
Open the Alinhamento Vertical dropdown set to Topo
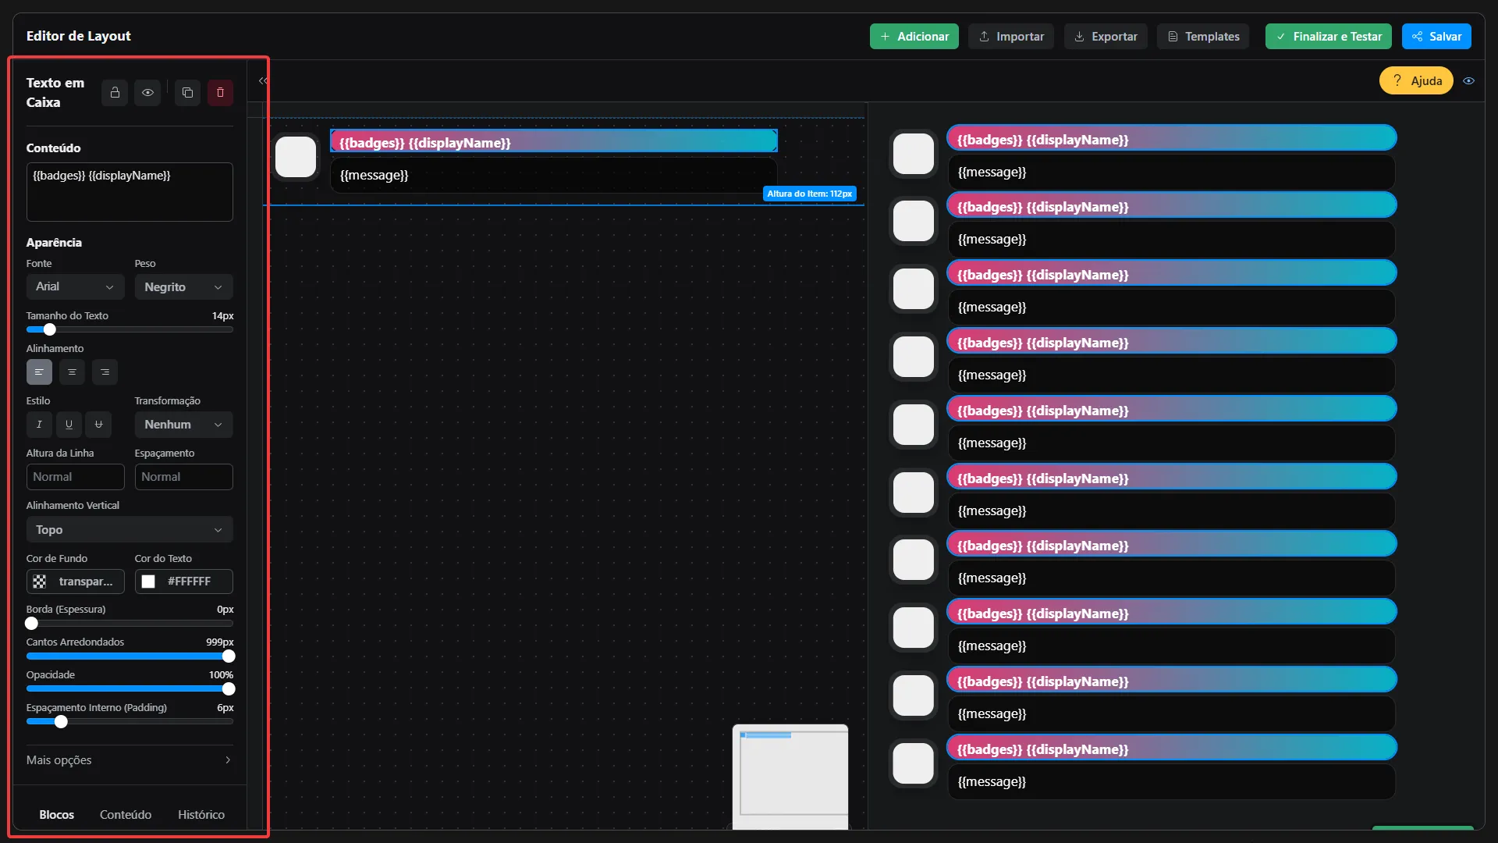tap(130, 530)
